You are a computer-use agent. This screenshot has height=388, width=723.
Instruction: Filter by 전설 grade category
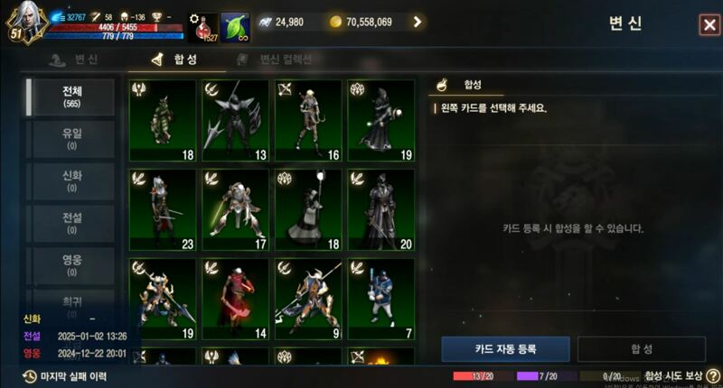point(72,223)
